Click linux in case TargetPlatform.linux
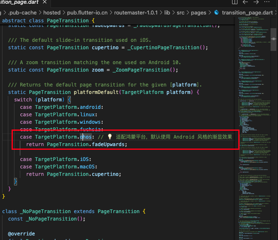Screen dimensions: 278x240 tap(87, 115)
